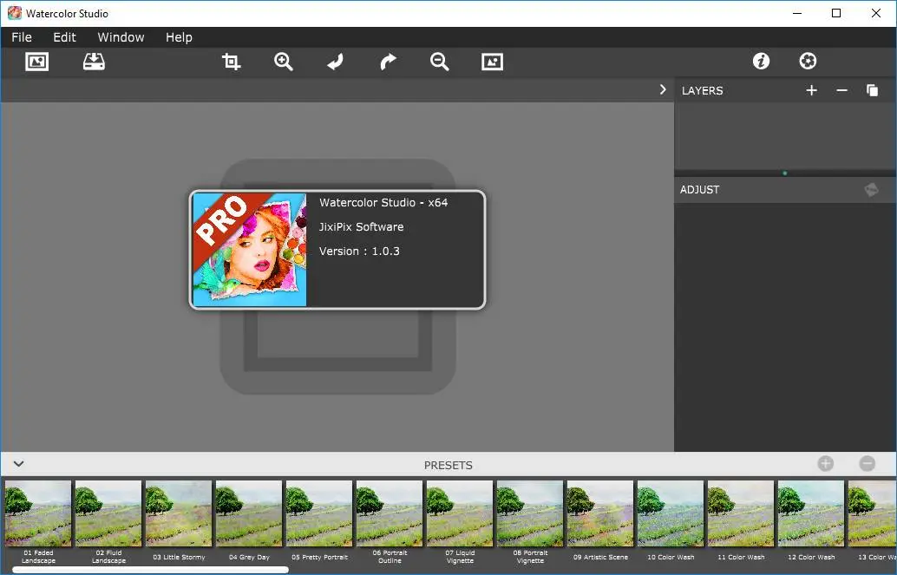Click the Adjust panel reset icon
Image resolution: width=897 pixels, height=575 pixels.
(x=871, y=189)
